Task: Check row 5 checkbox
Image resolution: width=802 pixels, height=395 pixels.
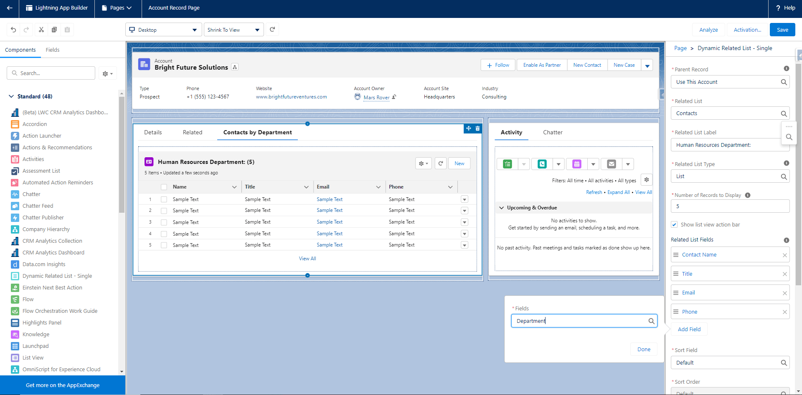Action: point(164,245)
